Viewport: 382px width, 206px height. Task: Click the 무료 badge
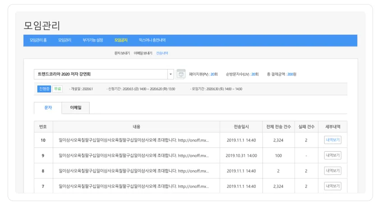57,89
